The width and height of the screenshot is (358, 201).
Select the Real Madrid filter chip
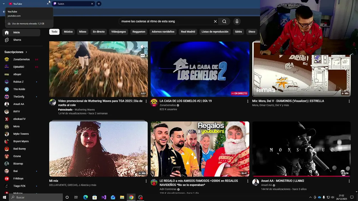click(x=188, y=32)
